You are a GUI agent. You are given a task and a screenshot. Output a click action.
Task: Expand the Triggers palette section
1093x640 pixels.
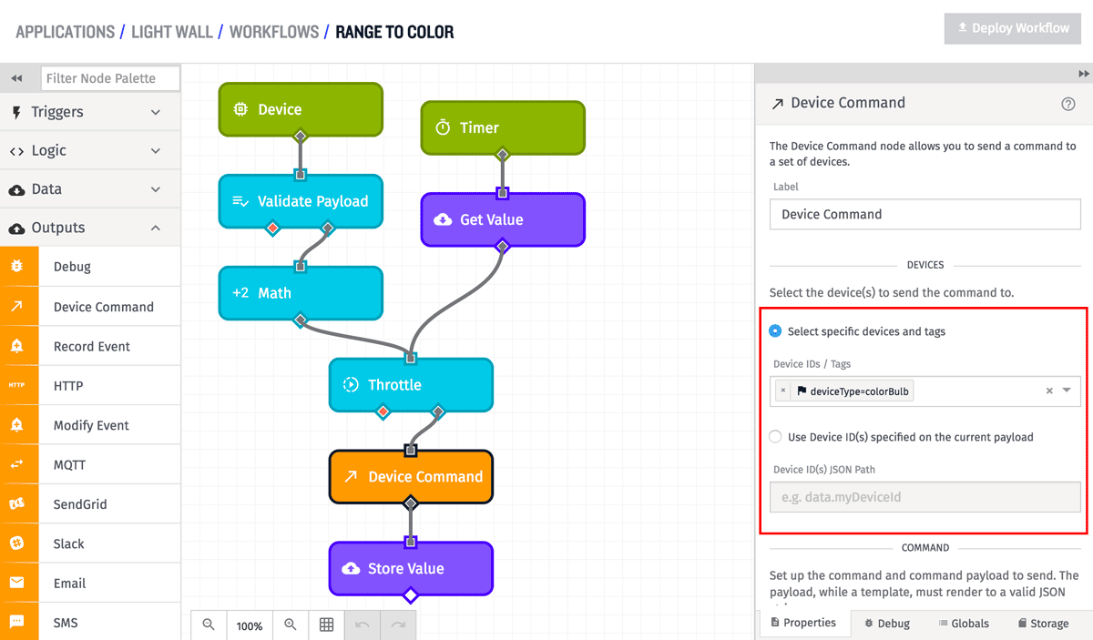pyautogui.click(x=90, y=112)
